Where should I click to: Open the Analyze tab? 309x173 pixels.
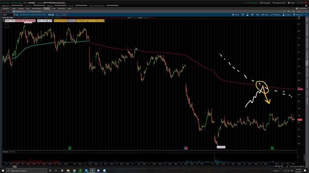21,9
